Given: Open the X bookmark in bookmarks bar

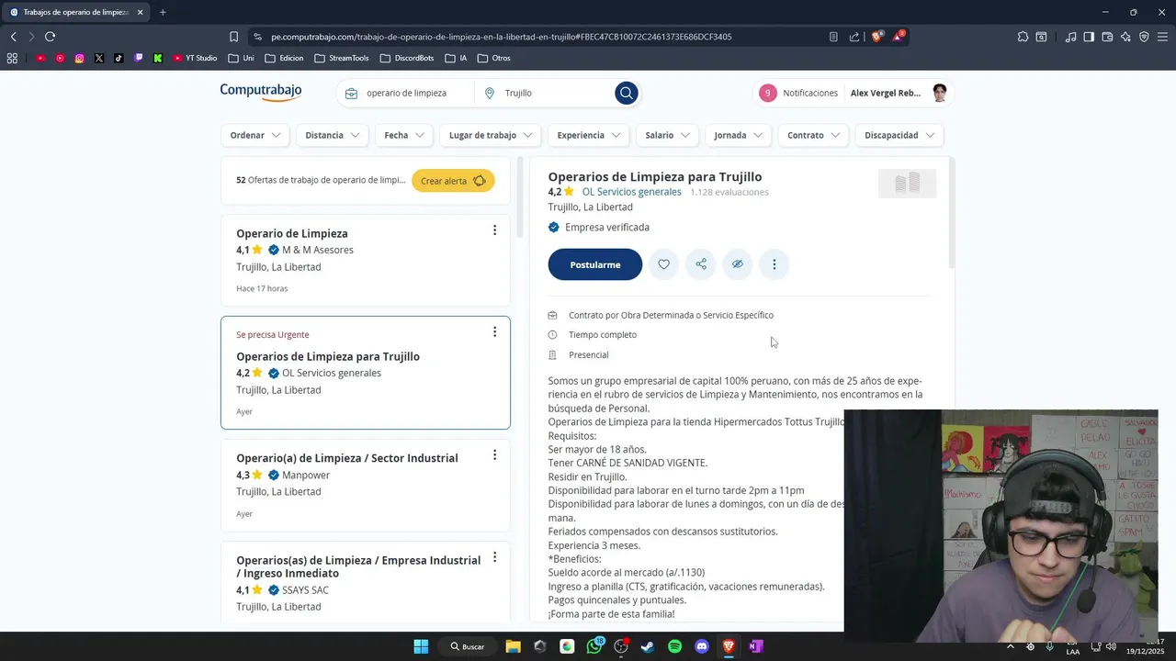Looking at the screenshot, I should [x=99, y=58].
